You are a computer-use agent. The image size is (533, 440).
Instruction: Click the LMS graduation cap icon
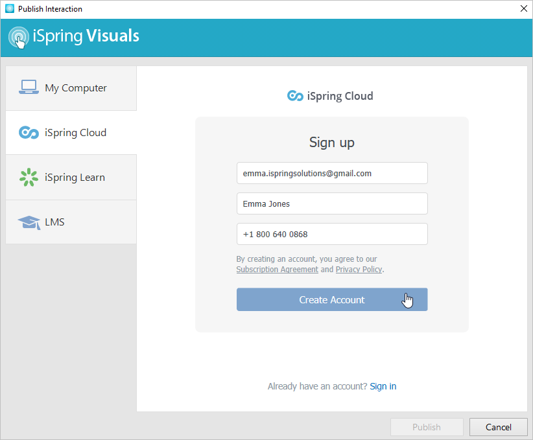pos(29,222)
